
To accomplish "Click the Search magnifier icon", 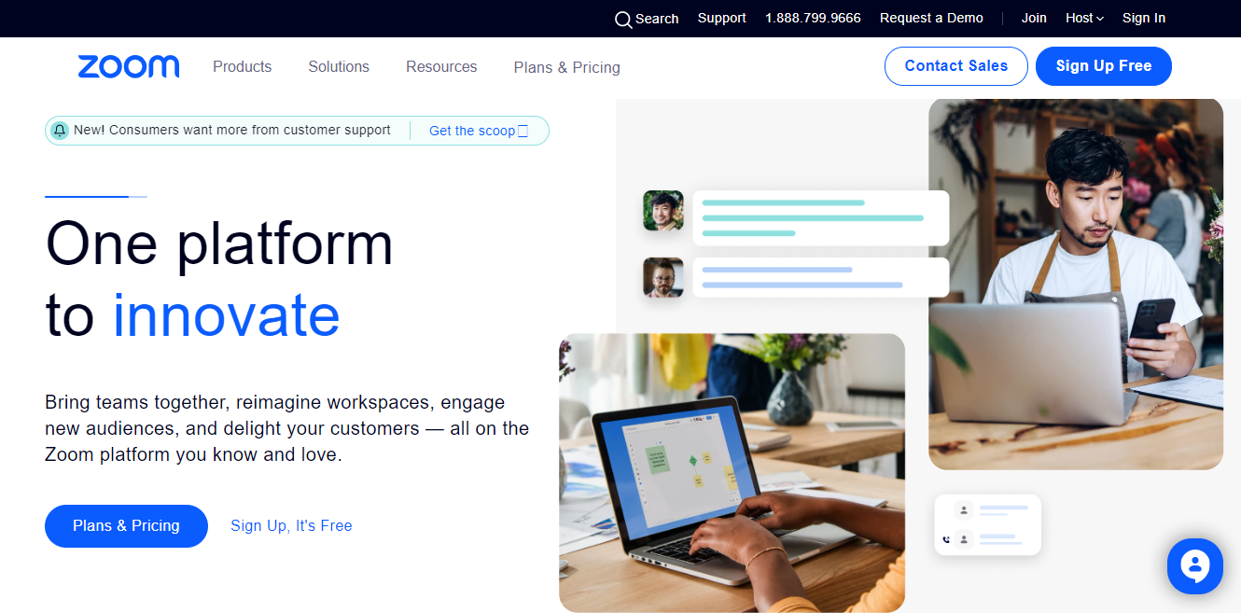I will coord(623,20).
